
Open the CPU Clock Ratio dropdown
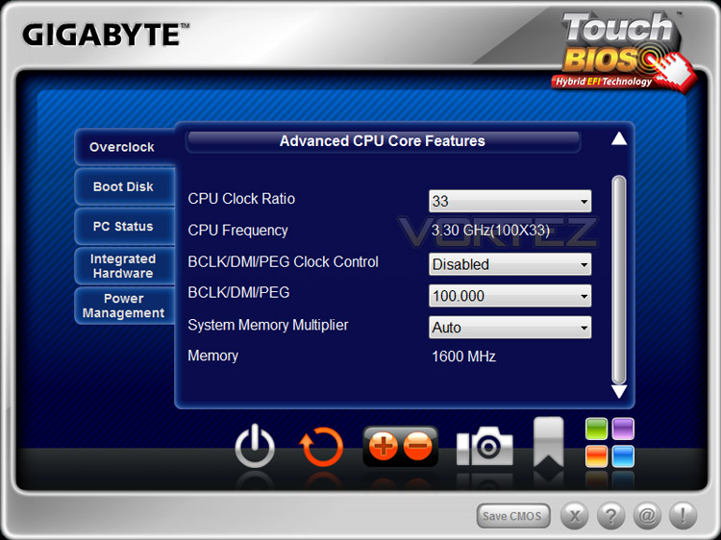click(x=510, y=201)
